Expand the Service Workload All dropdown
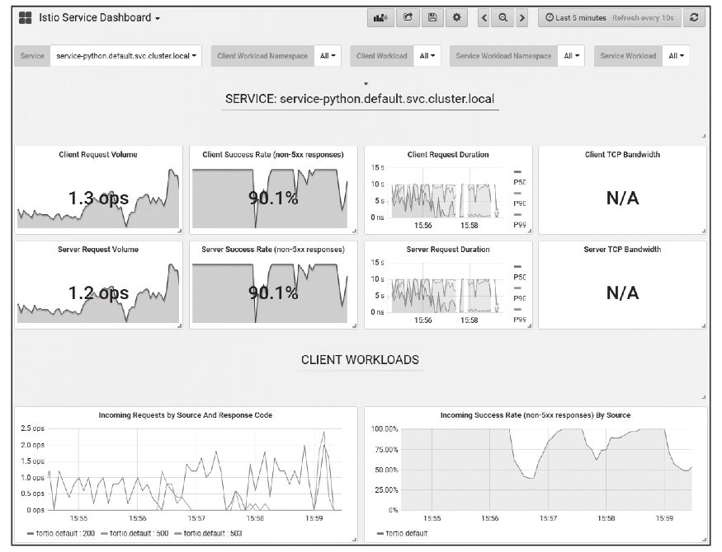Image resolution: width=722 pixels, height=552 pixels. click(x=676, y=56)
